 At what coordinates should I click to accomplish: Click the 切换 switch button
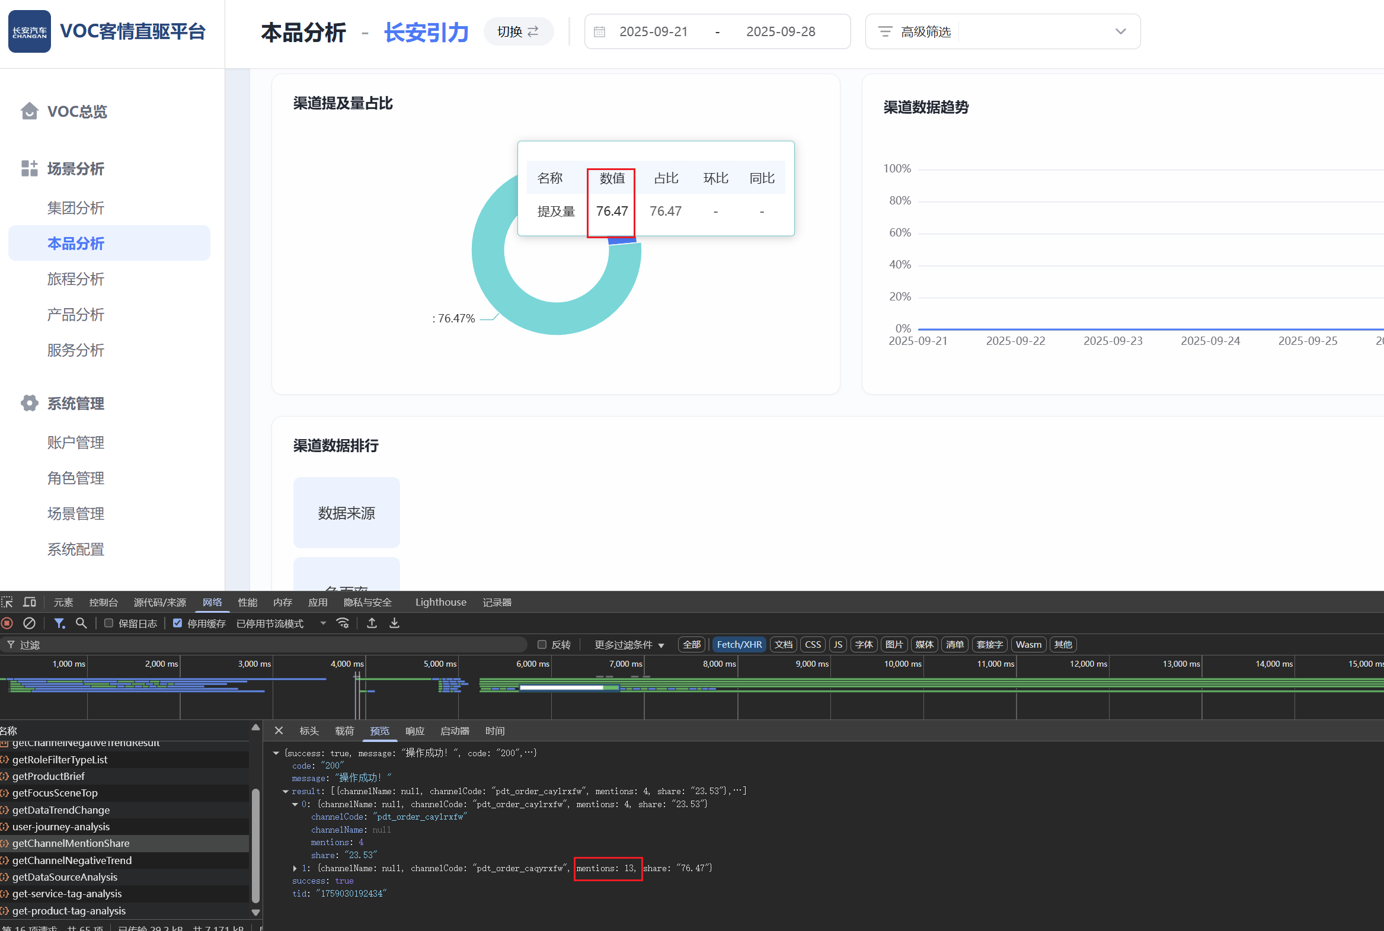(517, 31)
